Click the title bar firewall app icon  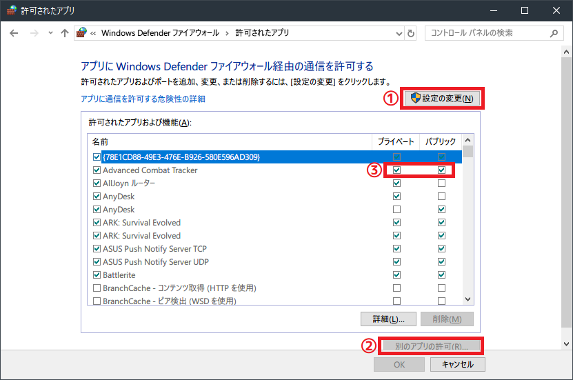point(11,10)
